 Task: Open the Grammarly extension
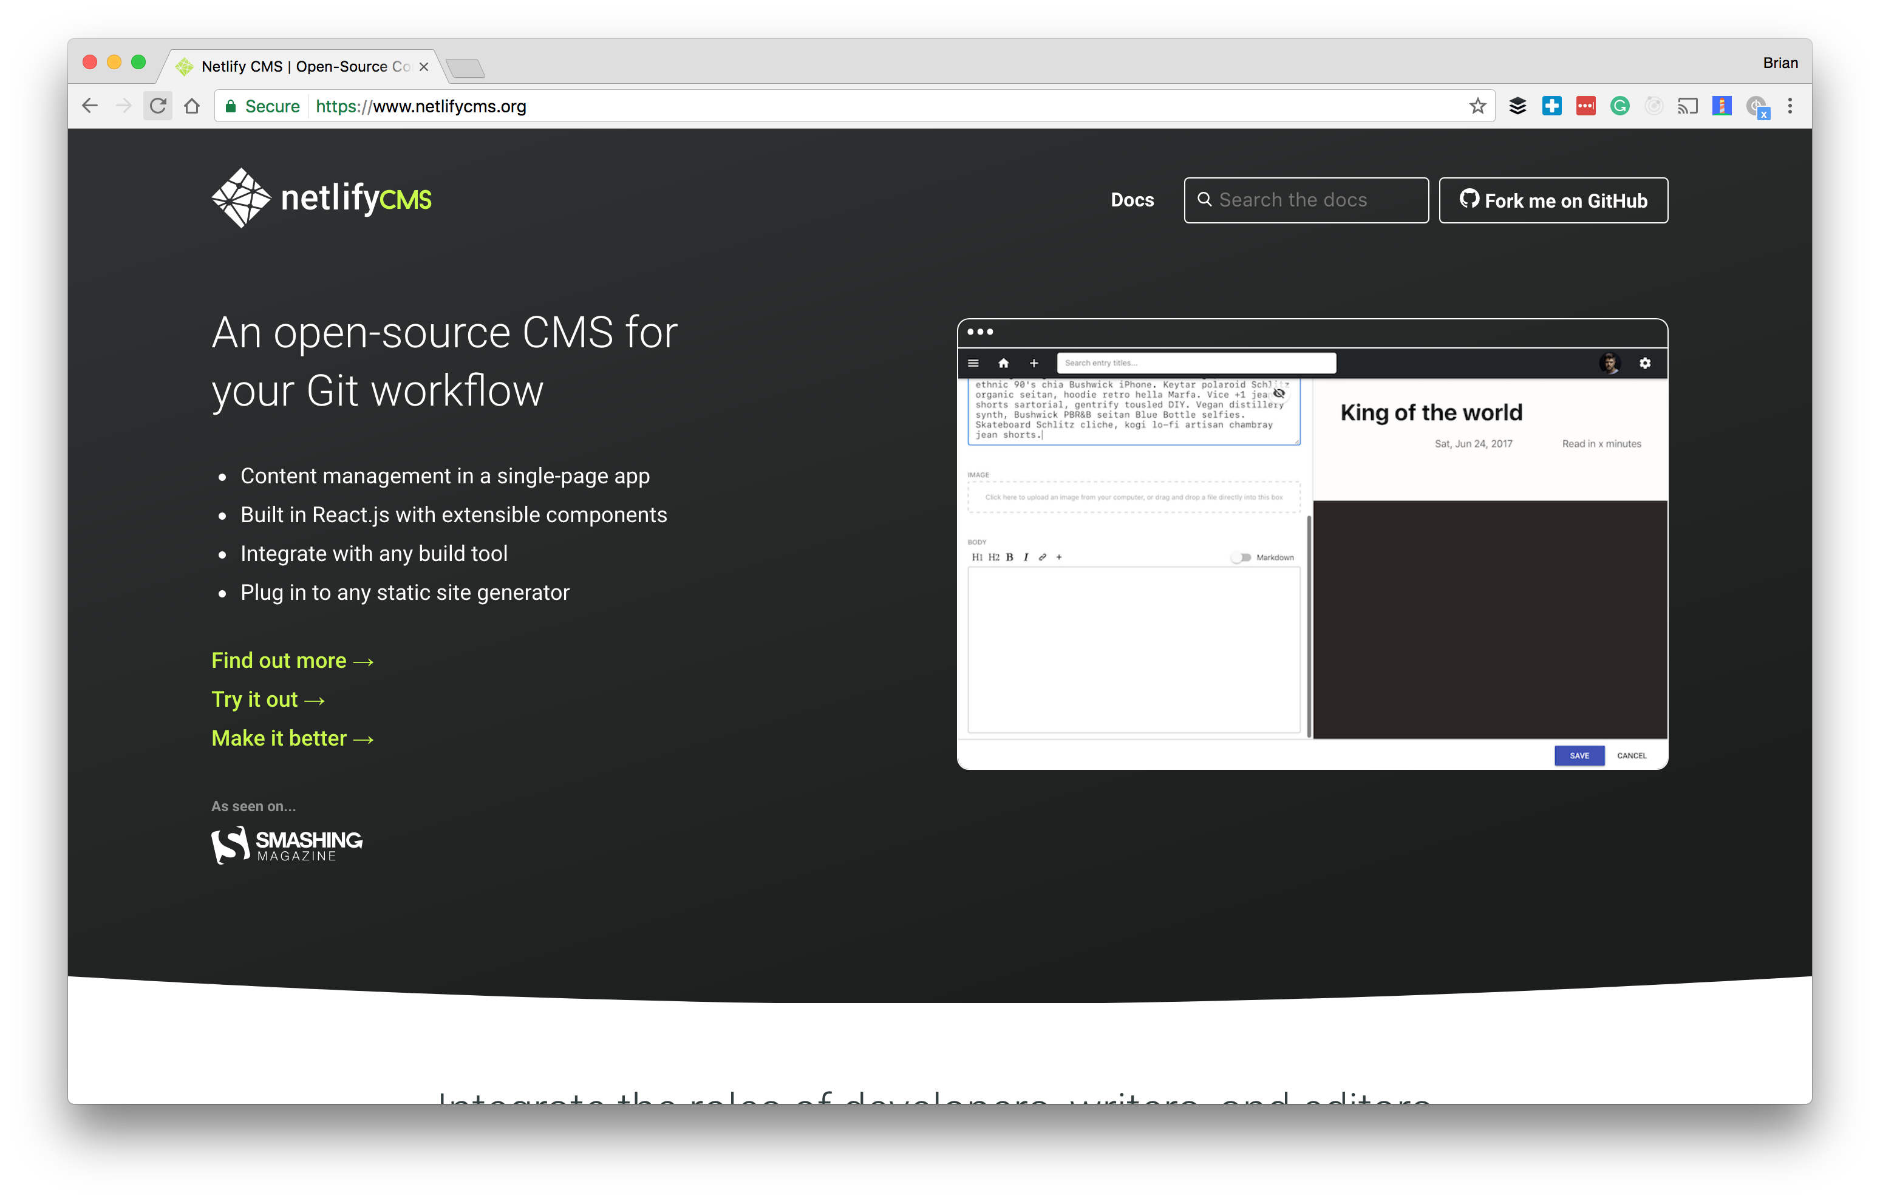(x=1620, y=106)
